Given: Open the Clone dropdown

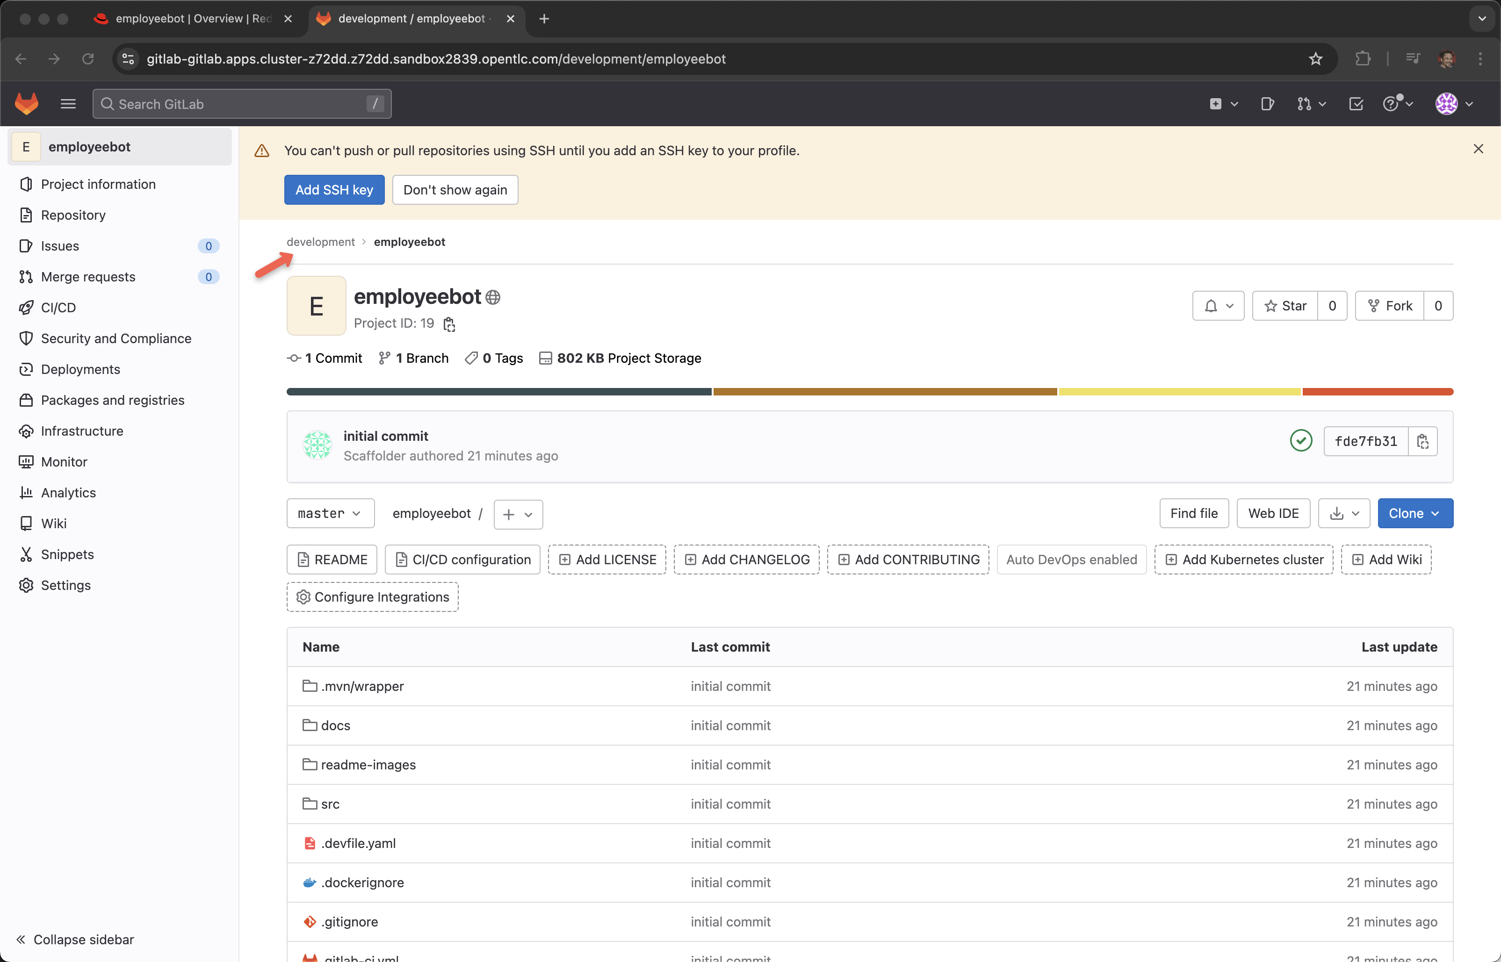Looking at the screenshot, I should [1415, 513].
